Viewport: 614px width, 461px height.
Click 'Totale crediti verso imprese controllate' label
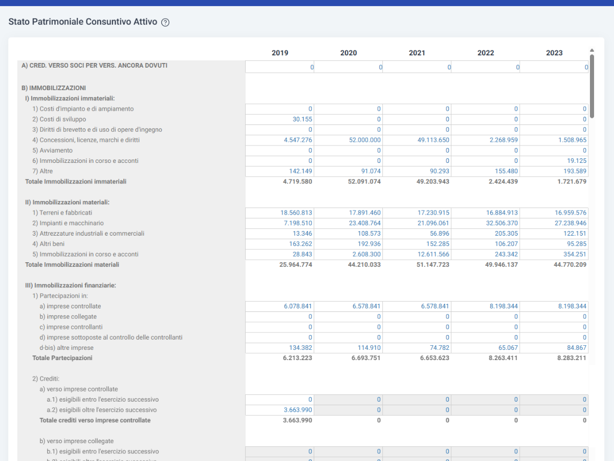point(95,421)
